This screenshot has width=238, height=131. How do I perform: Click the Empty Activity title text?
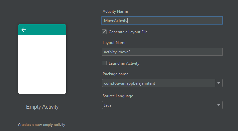(42, 107)
